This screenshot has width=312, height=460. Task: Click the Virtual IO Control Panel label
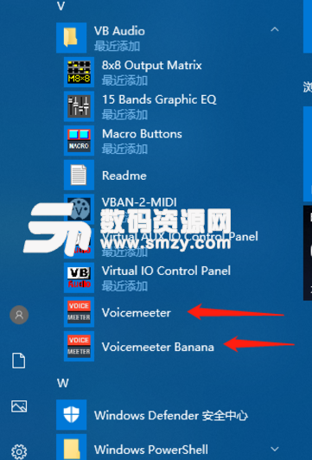coord(166,271)
